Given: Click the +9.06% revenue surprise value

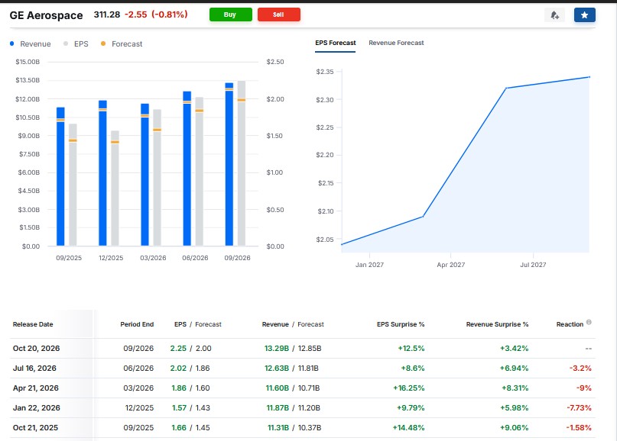Looking at the screenshot, I should click(x=515, y=428).
